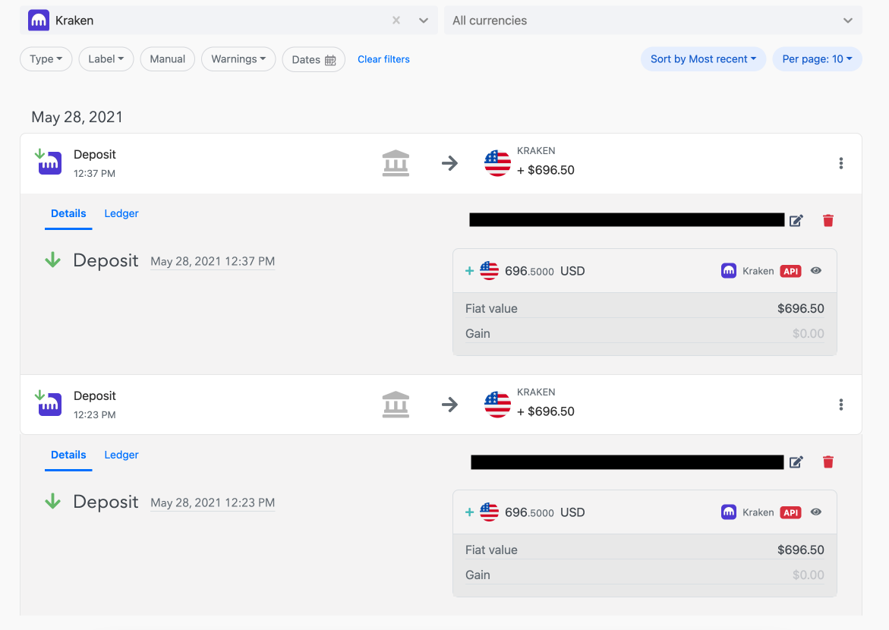Click the Fiat value $696.50 in 12:23 PM entry
This screenshot has width=889, height=630.
pos(800,550)
